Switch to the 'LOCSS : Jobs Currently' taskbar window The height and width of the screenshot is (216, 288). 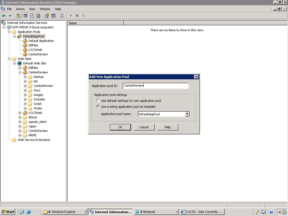point(202,212)
